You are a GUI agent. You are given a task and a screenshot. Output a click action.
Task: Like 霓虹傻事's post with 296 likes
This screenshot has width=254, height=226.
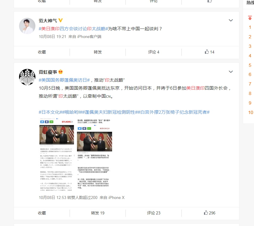[x=210, y=213]
